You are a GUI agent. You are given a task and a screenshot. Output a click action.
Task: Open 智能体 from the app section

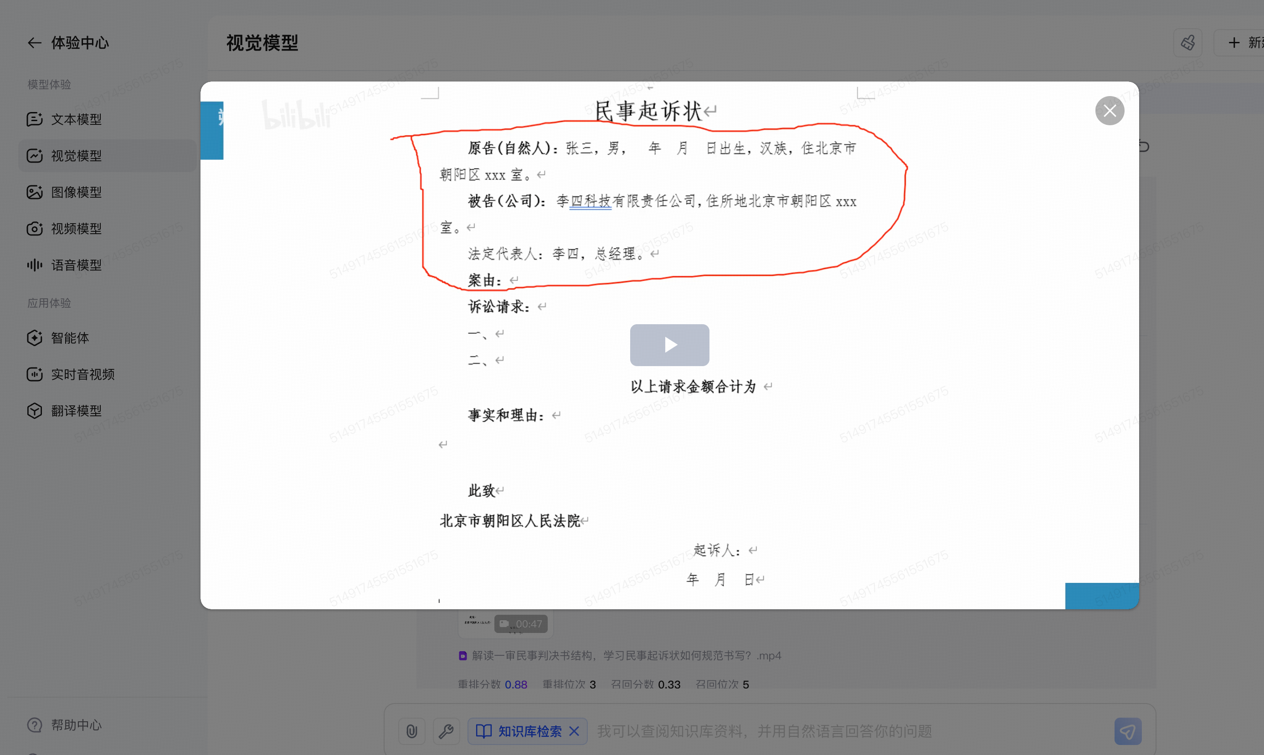70,338
